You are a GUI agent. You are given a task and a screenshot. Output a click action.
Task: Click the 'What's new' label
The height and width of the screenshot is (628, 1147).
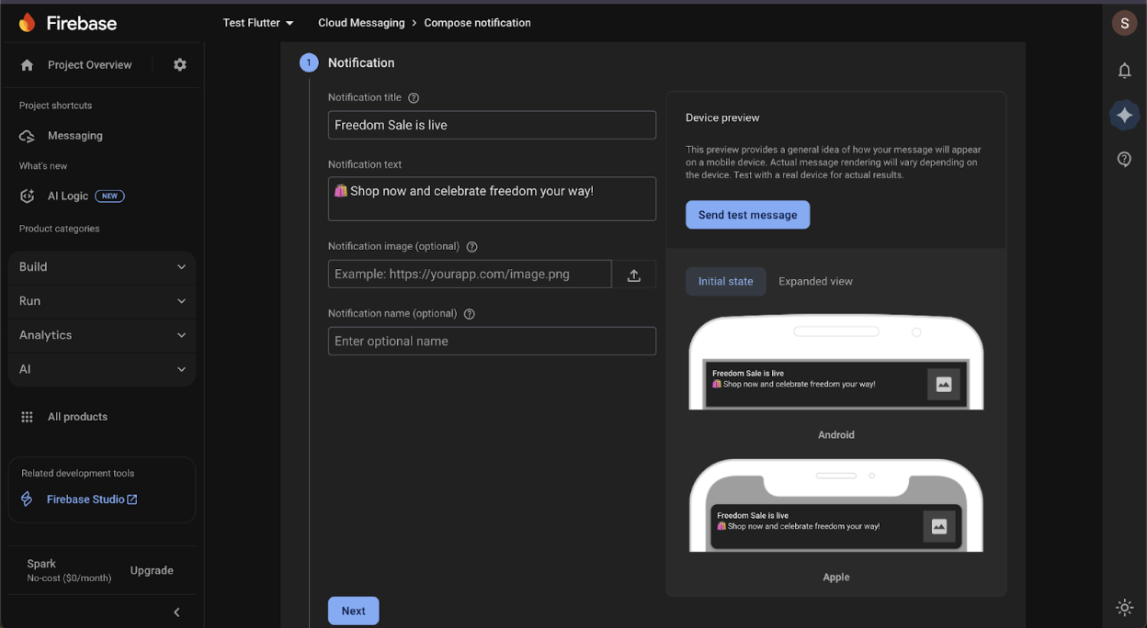coord(43,166)
